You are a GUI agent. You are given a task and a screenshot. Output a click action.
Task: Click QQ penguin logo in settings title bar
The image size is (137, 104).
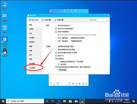[28, 15]
